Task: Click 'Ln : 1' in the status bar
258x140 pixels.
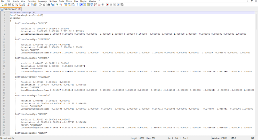Action: pos(171,138)
